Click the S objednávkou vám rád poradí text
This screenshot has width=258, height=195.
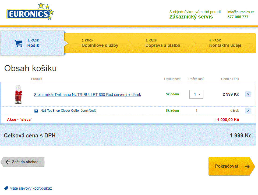click(x=195, y=12)
